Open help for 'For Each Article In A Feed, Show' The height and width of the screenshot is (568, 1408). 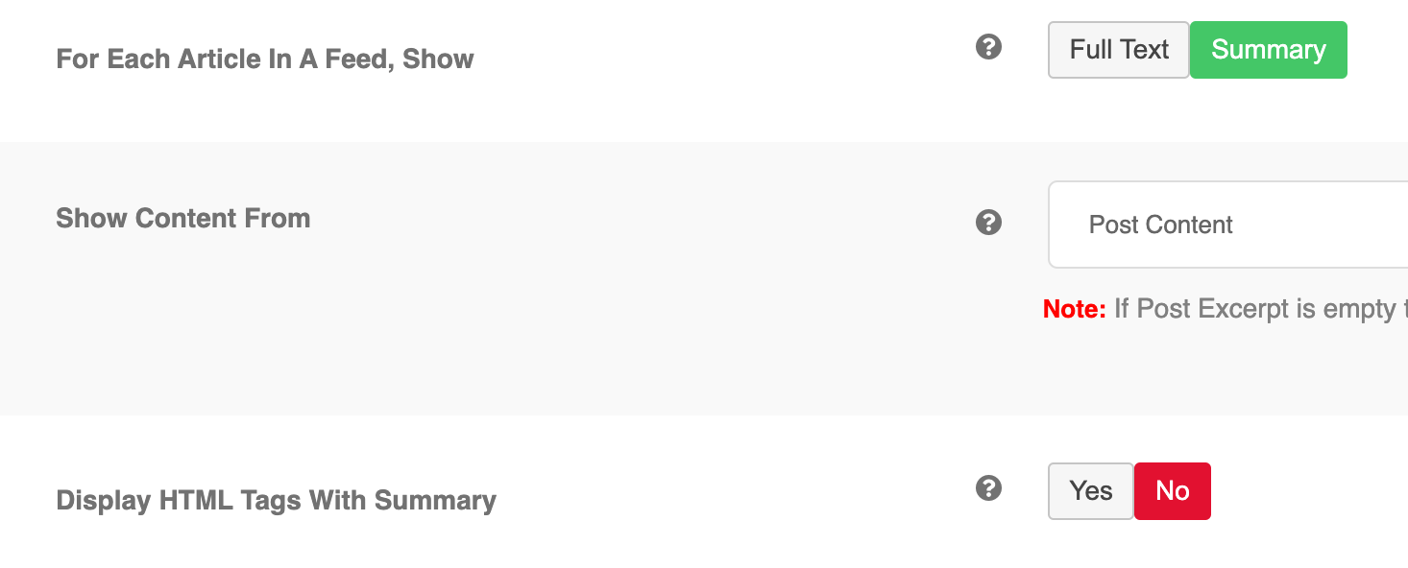point(988,46)
